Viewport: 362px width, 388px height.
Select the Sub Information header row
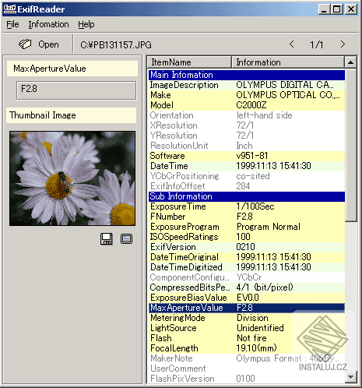(247, 196)
